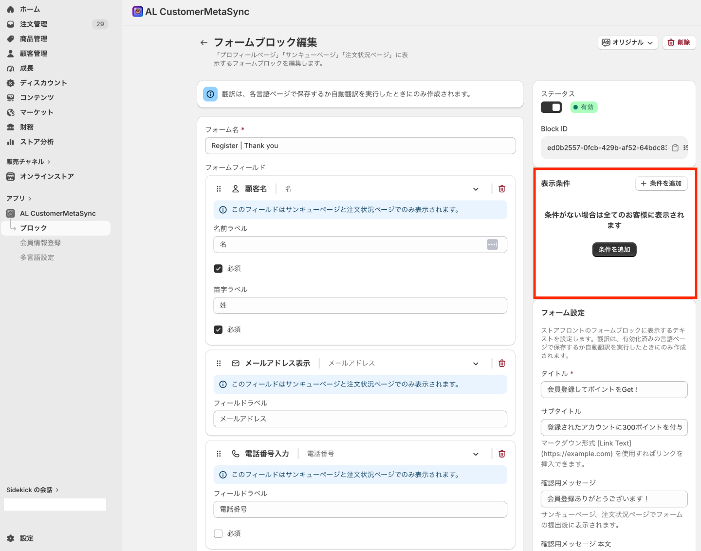Click the dark 条件を追加 button
The image size is (701, 551).
614,250
